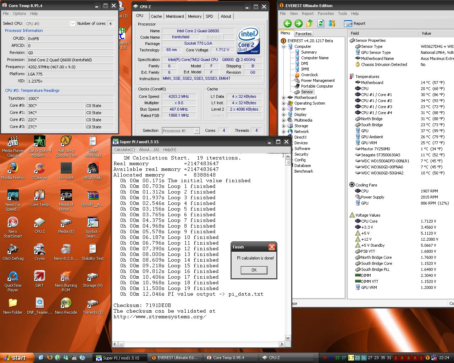
Task: Expand the Motherboard node in EVEREST tree
Action: 284,97
